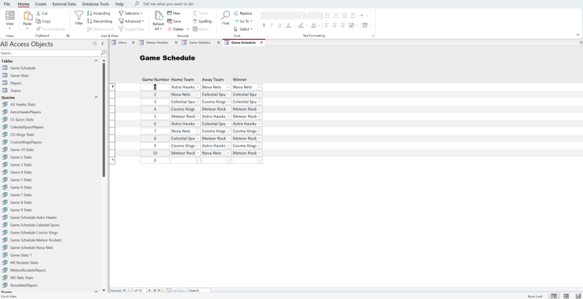The image size is (583, 299).
Task: Open the Players table
Action: click(x=16, y=83)
